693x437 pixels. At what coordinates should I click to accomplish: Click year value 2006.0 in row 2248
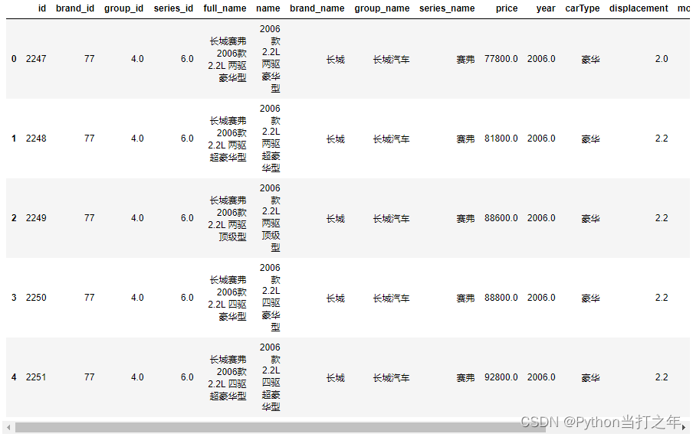pos(541,139)
